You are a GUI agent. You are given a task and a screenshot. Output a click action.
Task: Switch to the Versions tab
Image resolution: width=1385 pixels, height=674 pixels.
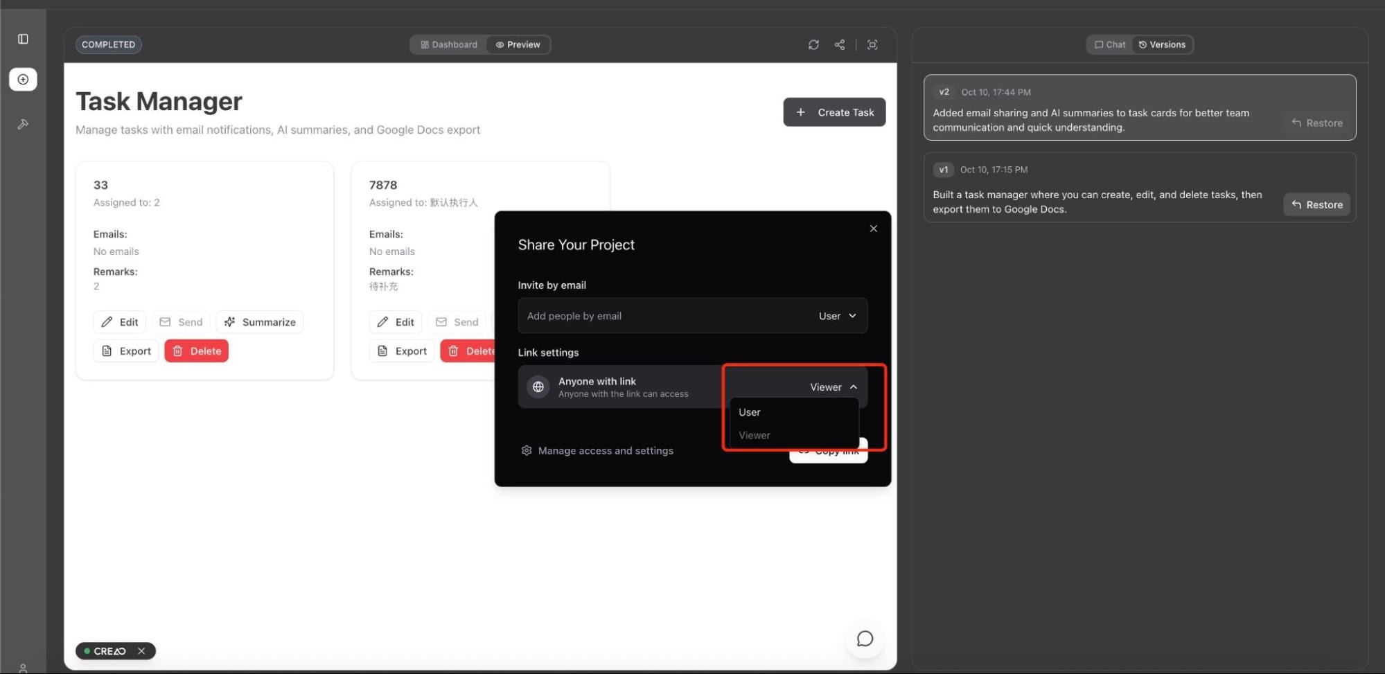[x=1162, y=44]
